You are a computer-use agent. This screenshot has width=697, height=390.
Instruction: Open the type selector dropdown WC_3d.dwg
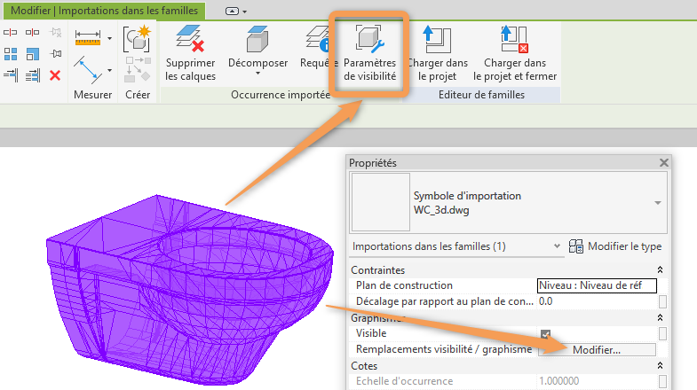click(x=657, y=203)
